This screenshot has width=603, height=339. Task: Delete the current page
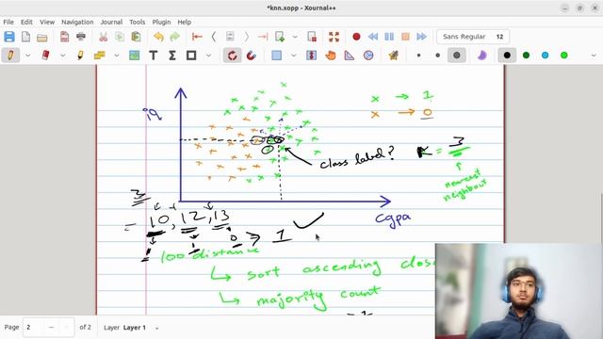(312, 37)
